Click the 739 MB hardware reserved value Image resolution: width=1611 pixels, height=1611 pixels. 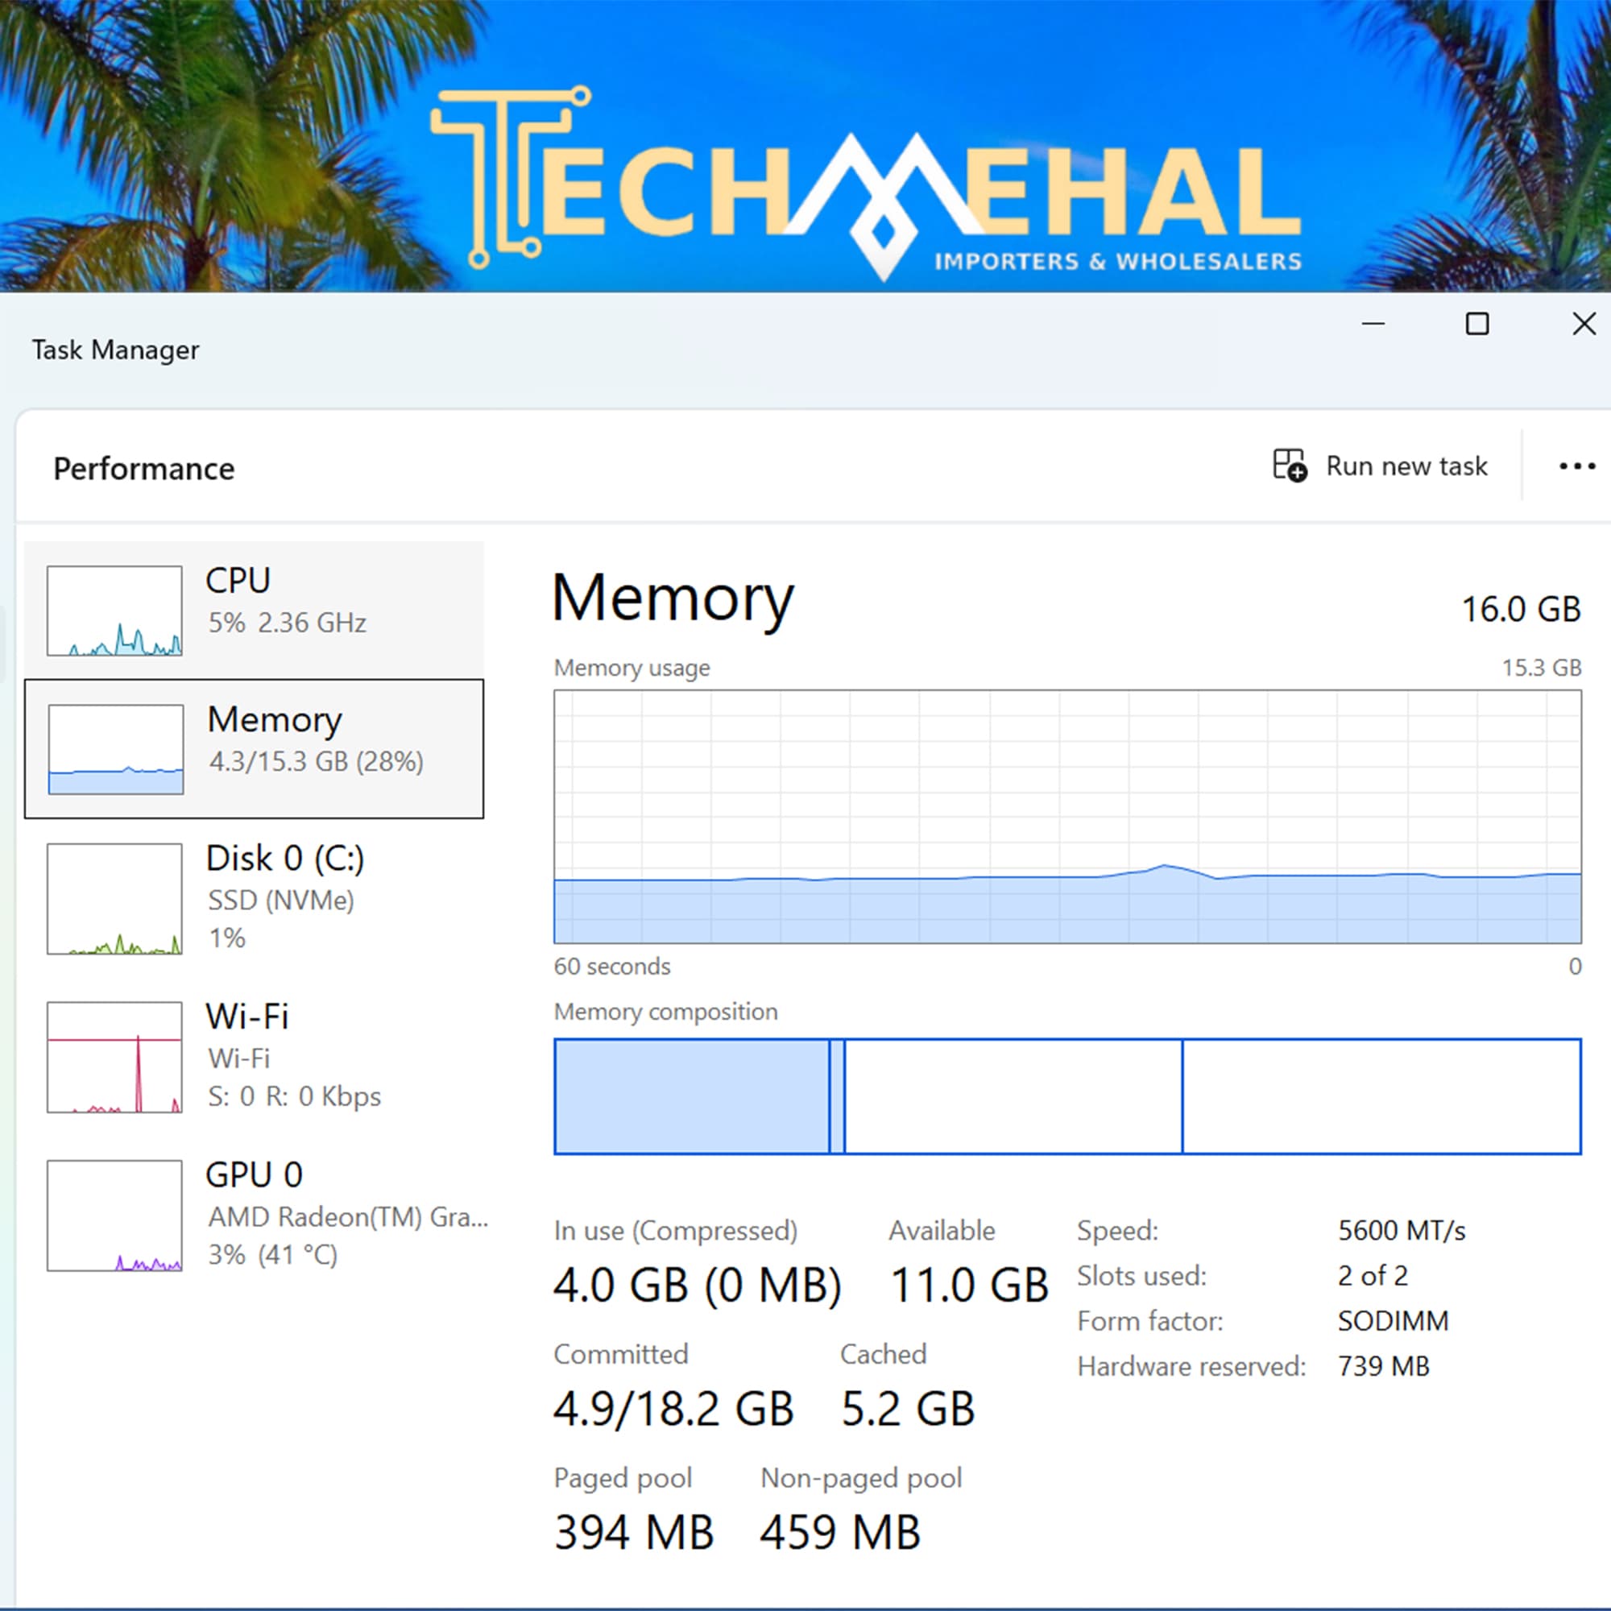point(1383,1366)
